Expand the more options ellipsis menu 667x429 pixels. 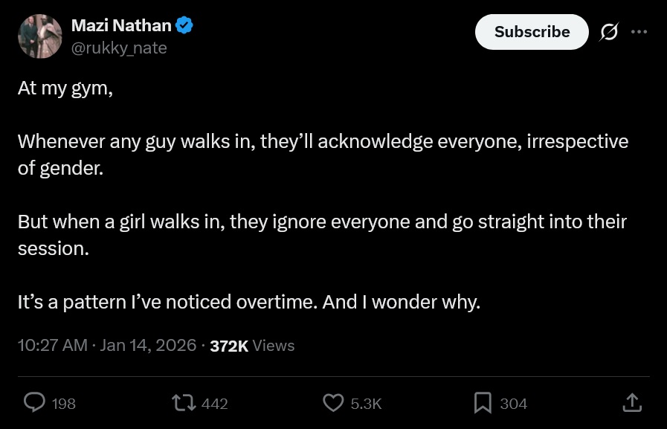[x=639, y=32]
